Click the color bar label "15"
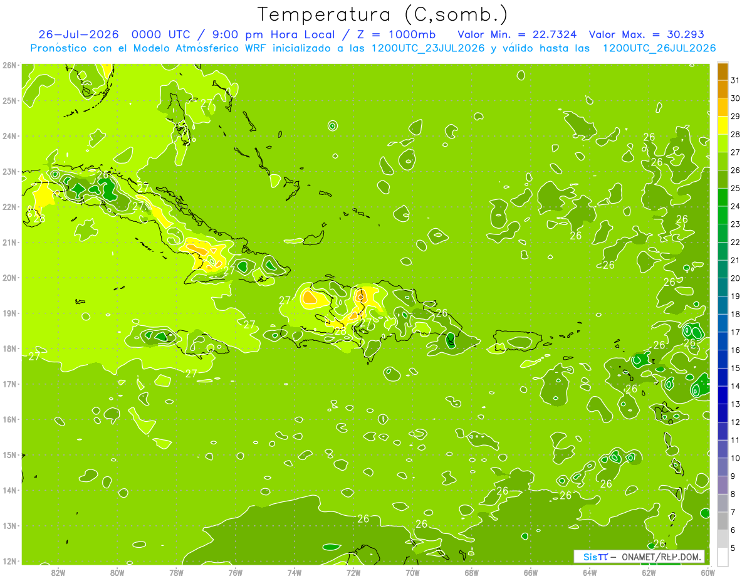 click(736, 369)
